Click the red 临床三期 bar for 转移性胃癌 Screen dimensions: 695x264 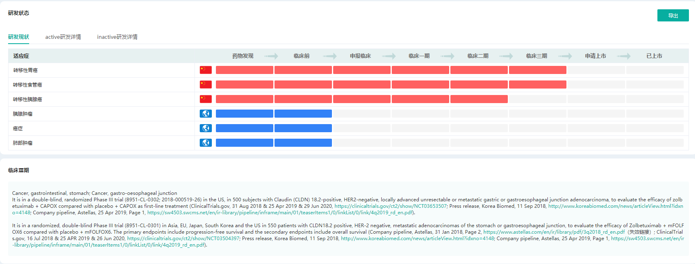click(x=537, y=70)
